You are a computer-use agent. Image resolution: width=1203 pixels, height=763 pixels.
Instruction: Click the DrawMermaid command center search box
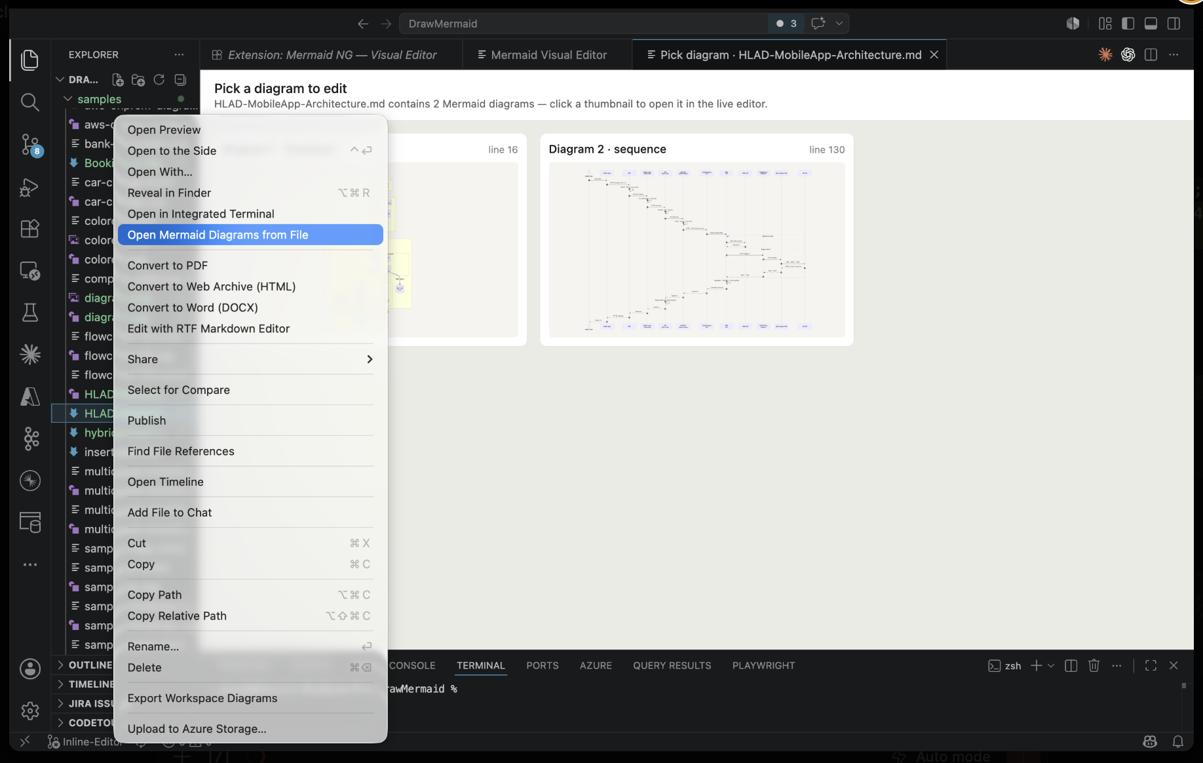pos(583,24)
